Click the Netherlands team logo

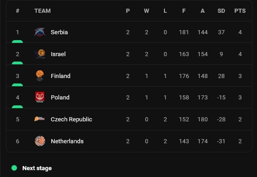tap(40, 141)
